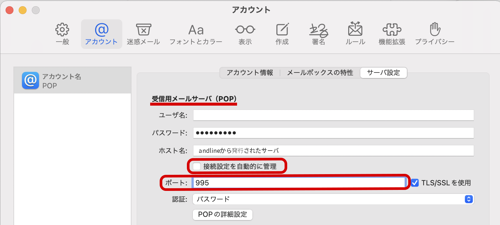This screenshot has height=225, width=500.
Task: Switch to the メールボックスの特性 tab
Action: (320, 73)
